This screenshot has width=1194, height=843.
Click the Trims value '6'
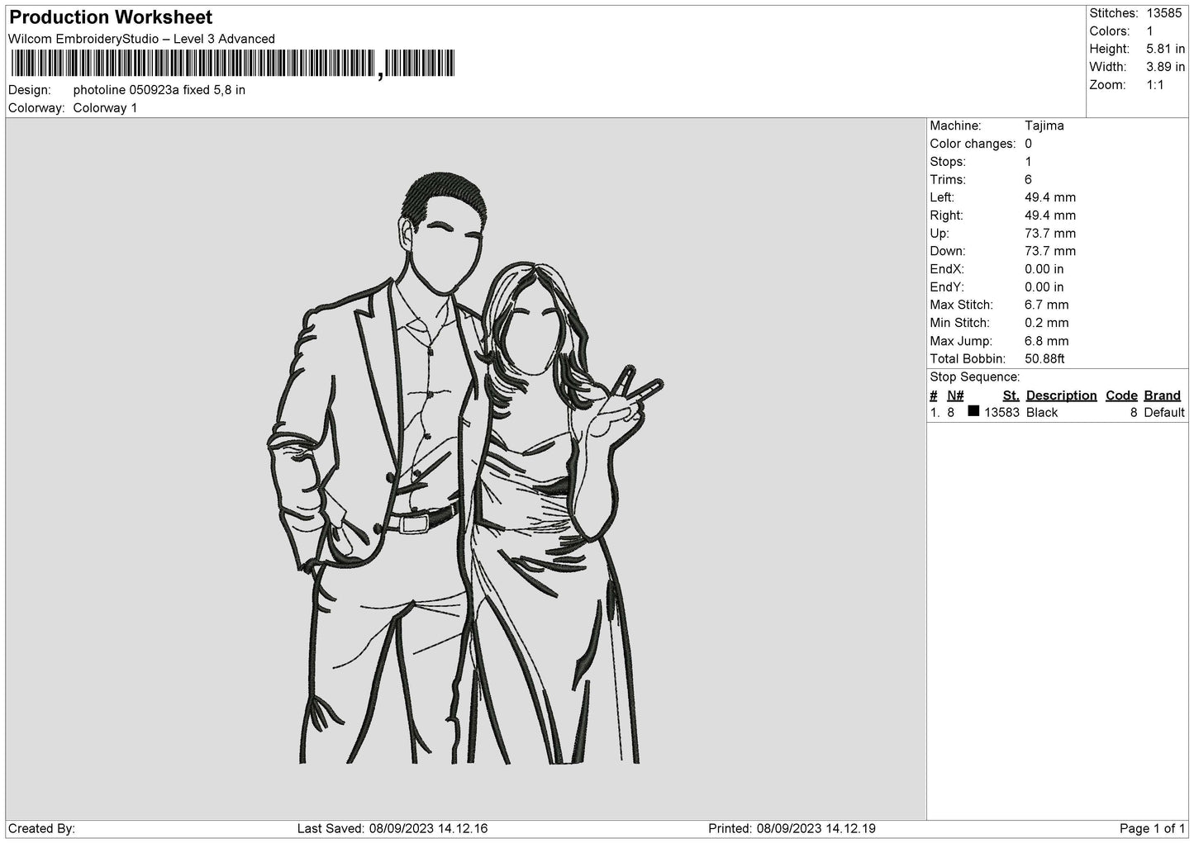tap(1028, 179)
